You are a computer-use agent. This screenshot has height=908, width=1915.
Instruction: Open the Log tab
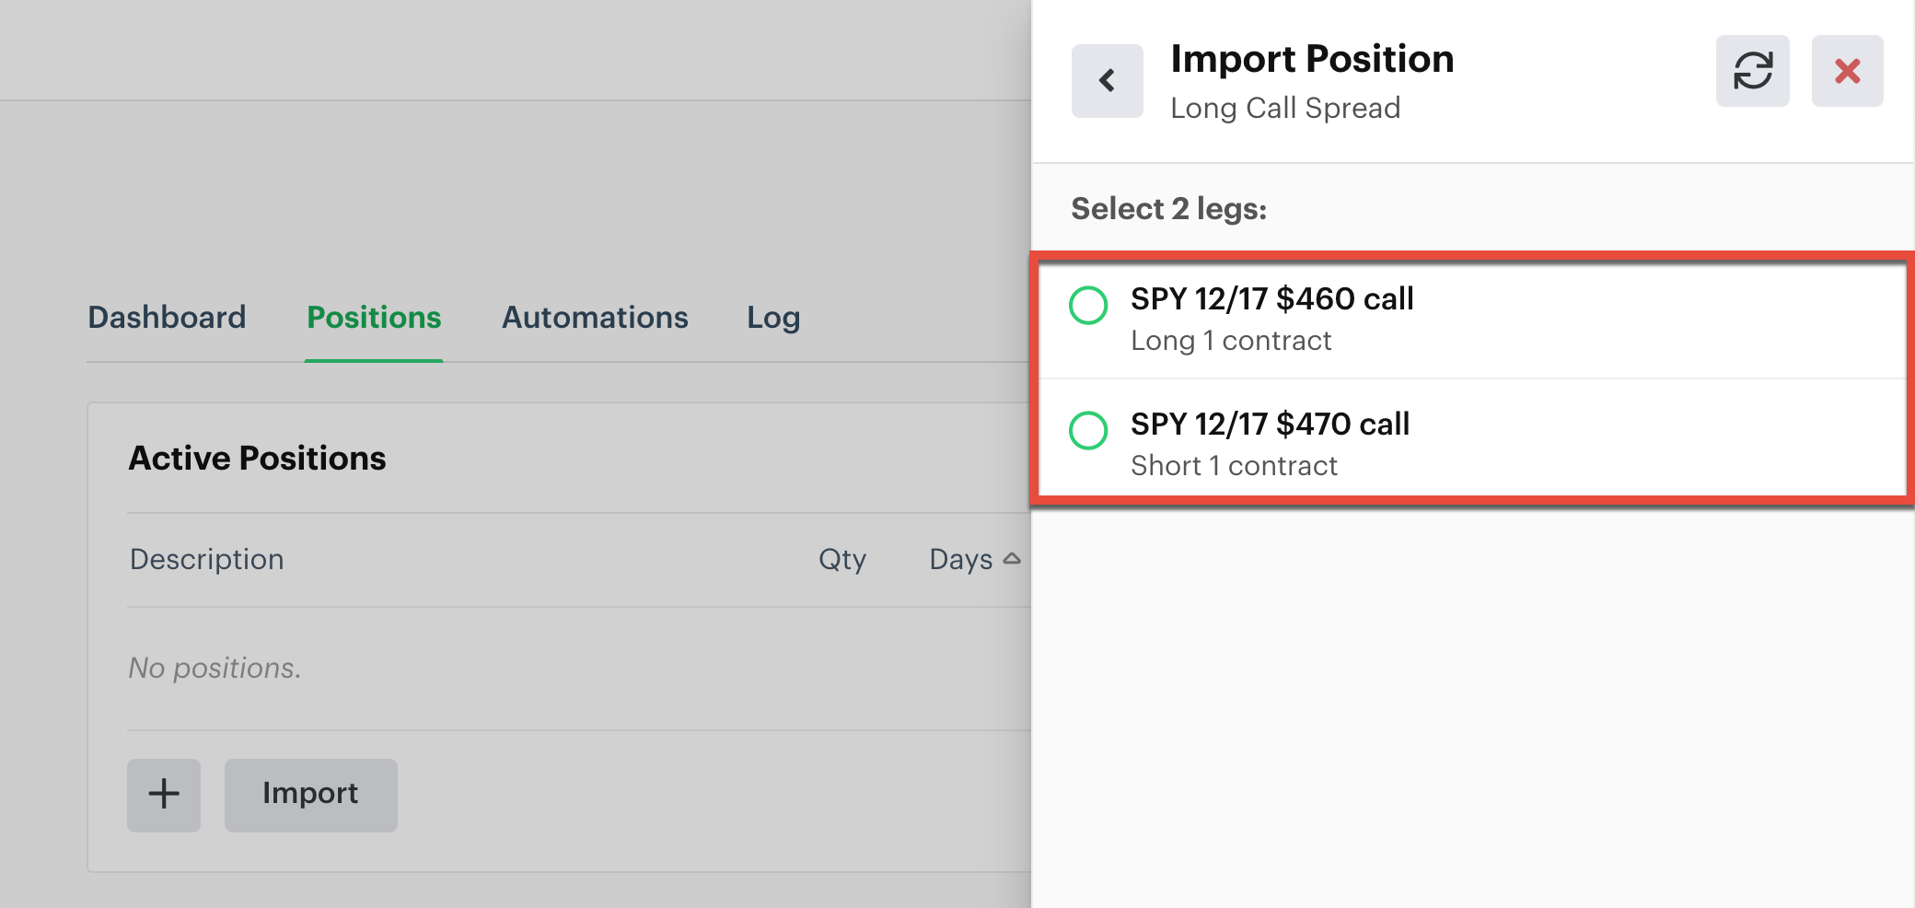[772, 317]
